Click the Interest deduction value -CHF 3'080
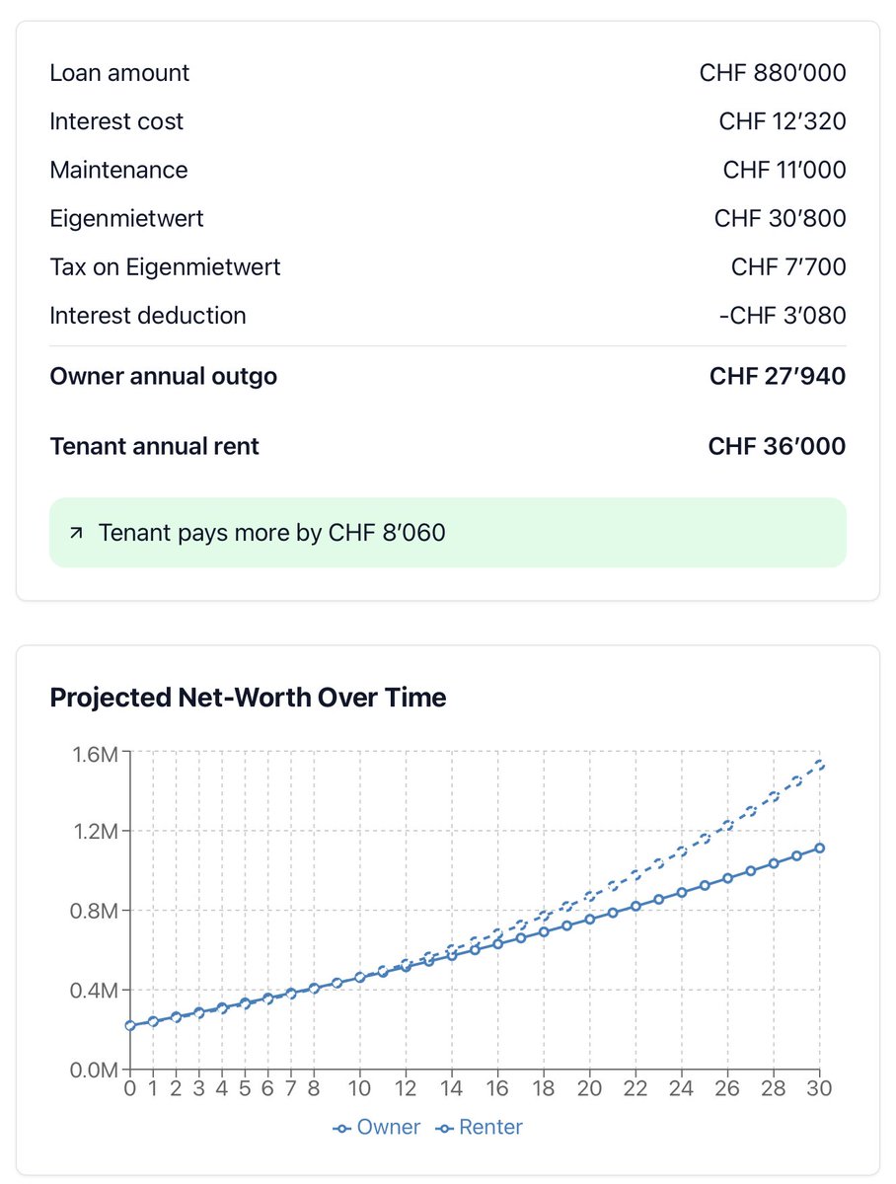896x1184 pixels. (781, 316)
